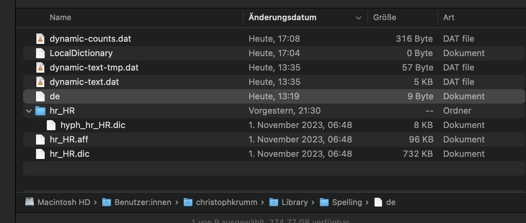Sort files by Name column header
This screenshot has height=223, width=526.
click(x=61, y=17)
